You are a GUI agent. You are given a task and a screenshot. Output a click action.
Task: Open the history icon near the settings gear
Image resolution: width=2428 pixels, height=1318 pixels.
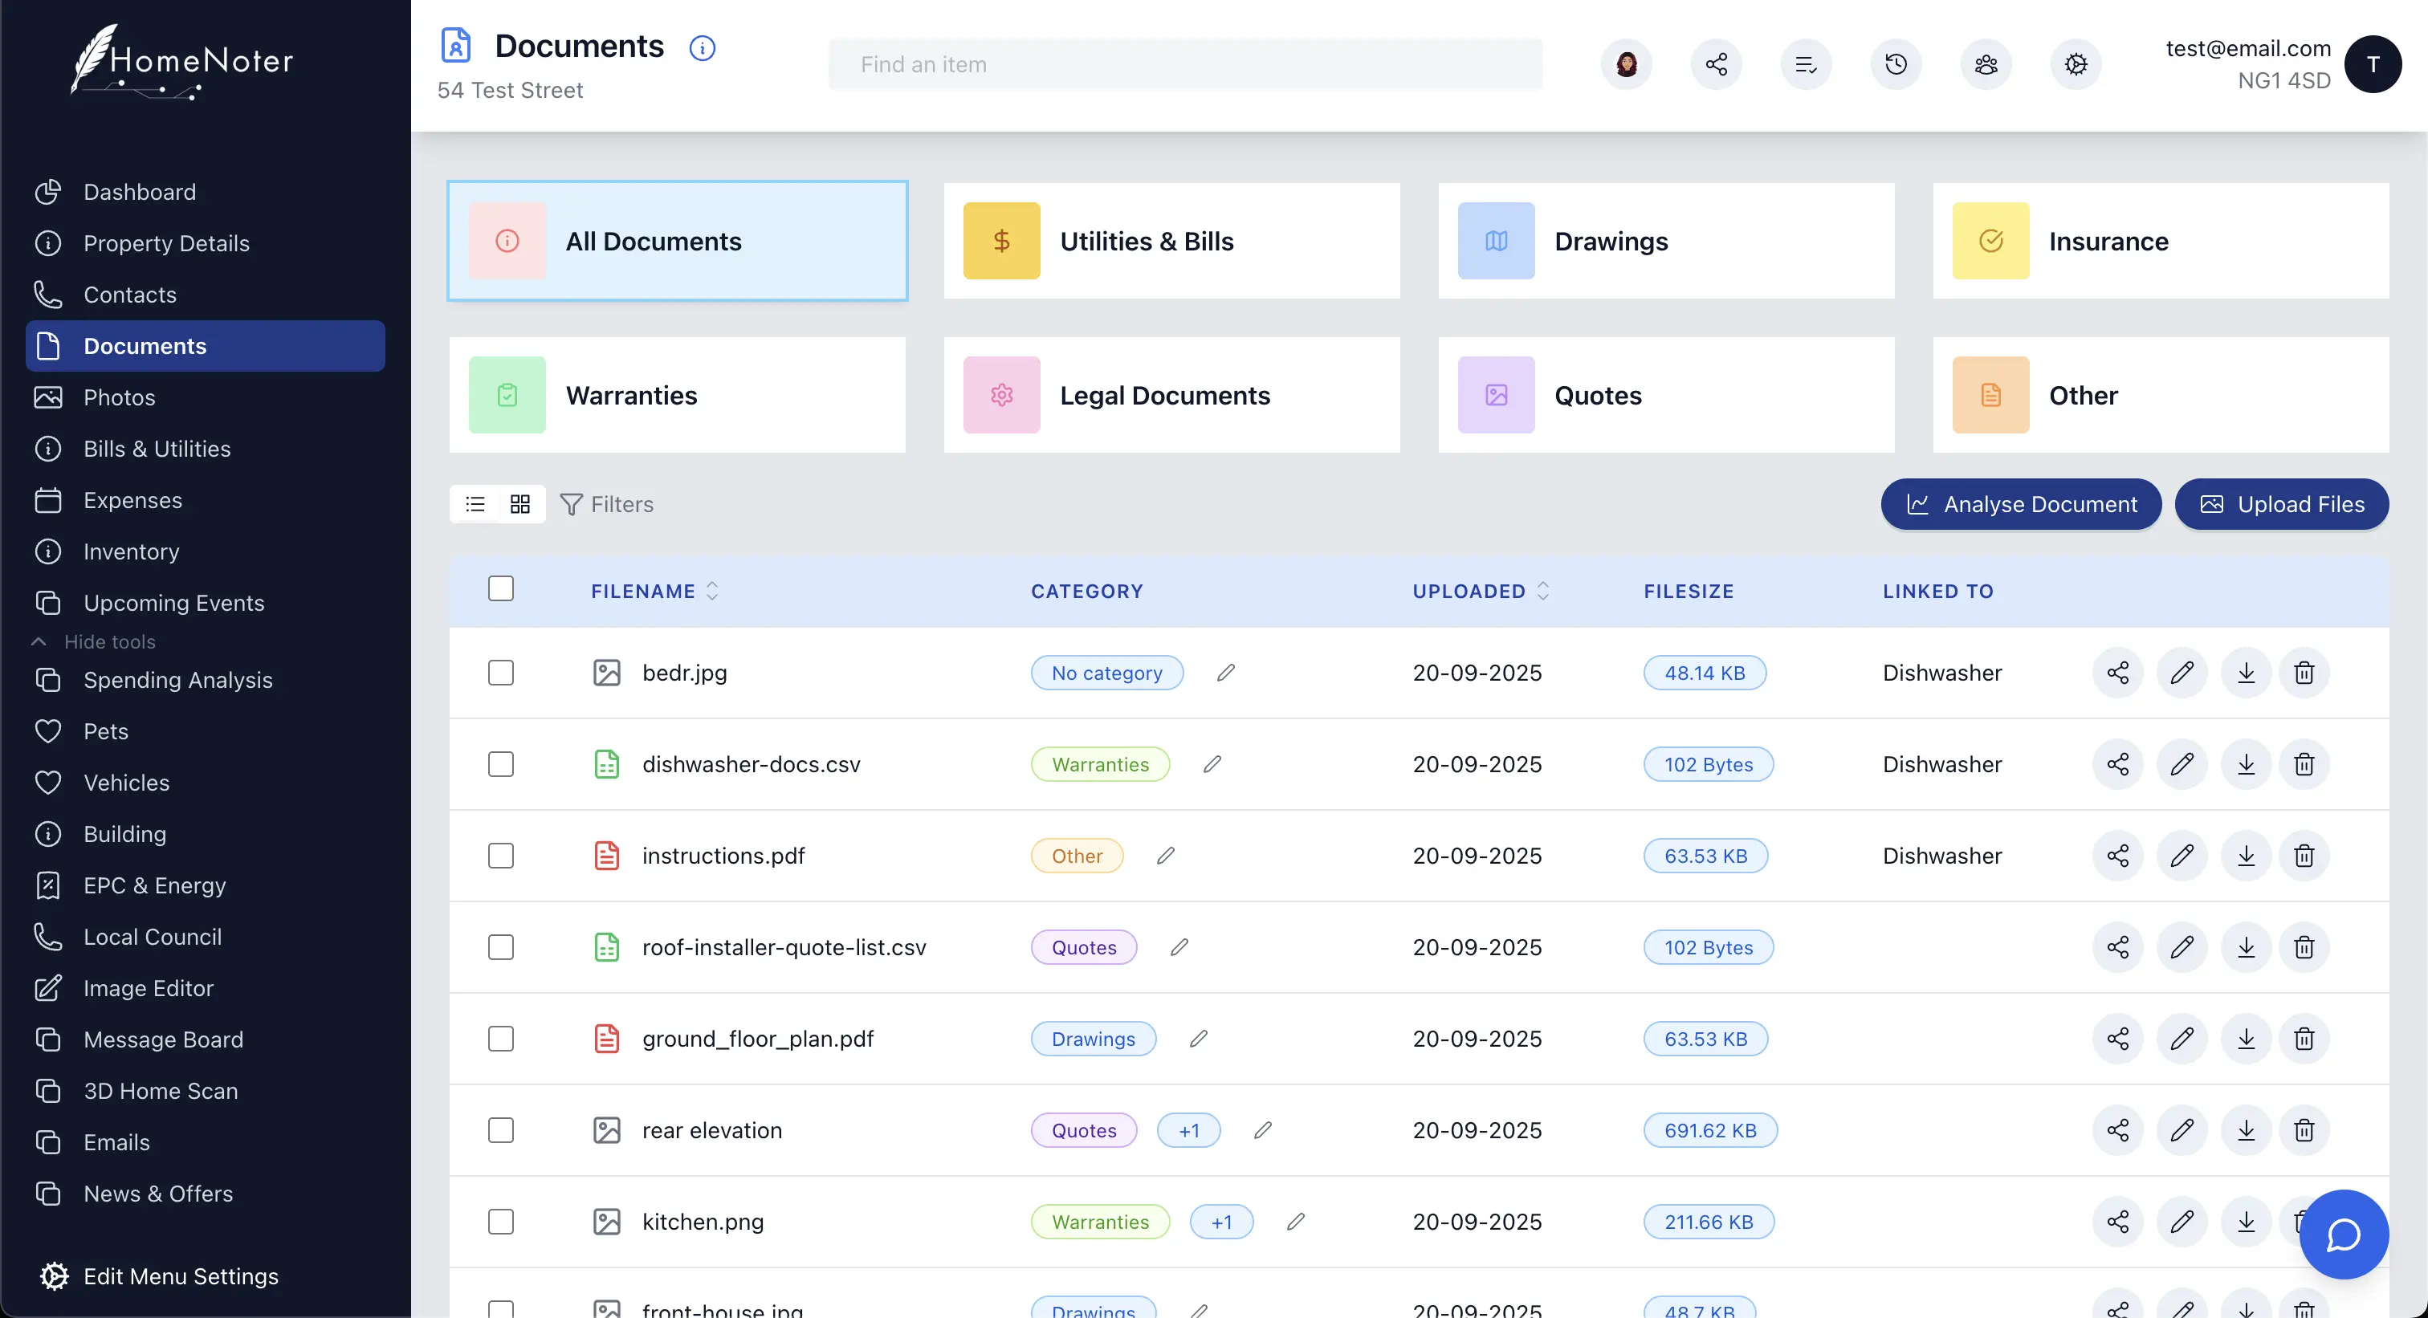pos(1896,64)
